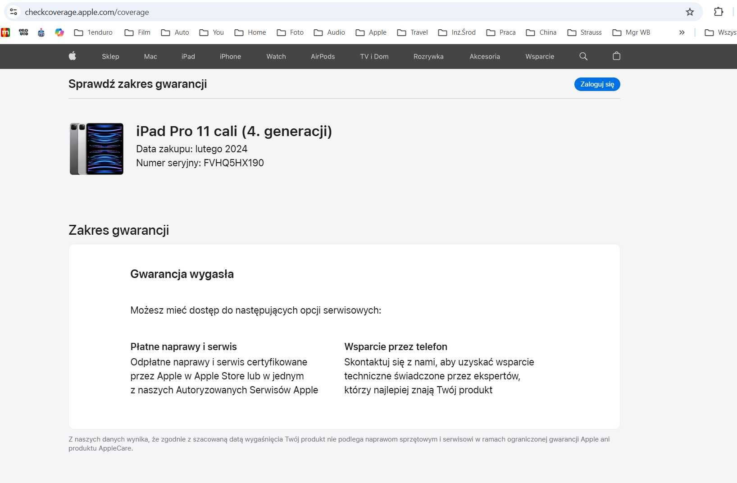Open the browser extensions puzzle icon
This screenshot has width=737, height=483.
[x=719, y=12]
